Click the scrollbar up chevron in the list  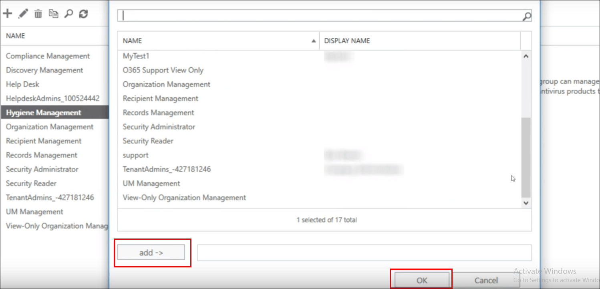(x=526, y=55)
